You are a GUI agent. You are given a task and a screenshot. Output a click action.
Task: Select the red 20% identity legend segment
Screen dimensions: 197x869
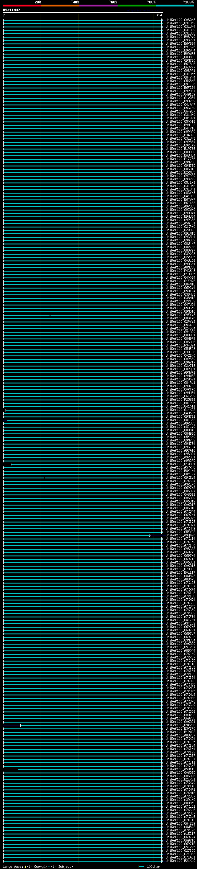tap(22, 6)
